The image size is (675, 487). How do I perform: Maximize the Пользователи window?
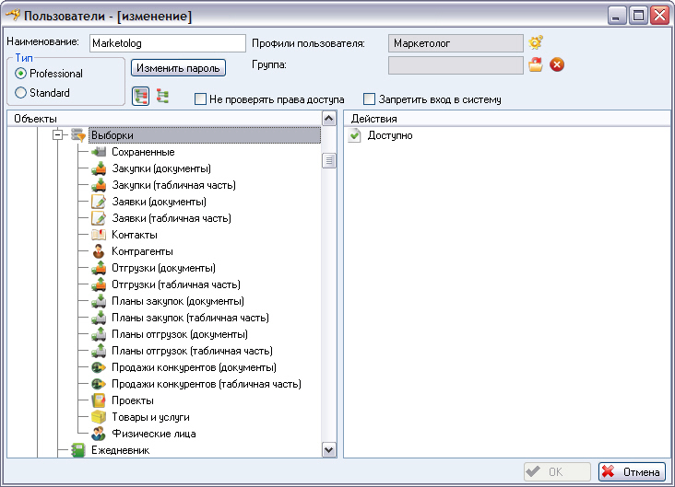(638, 16)
